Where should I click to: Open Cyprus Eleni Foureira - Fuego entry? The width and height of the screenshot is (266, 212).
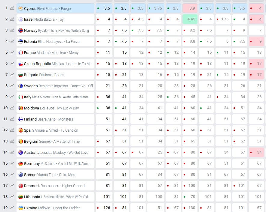(x=55, y=8)
